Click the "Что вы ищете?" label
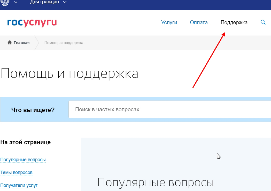The width and height of the screenshot is (271, 191). pyautogui.click(x=33, y=110)
